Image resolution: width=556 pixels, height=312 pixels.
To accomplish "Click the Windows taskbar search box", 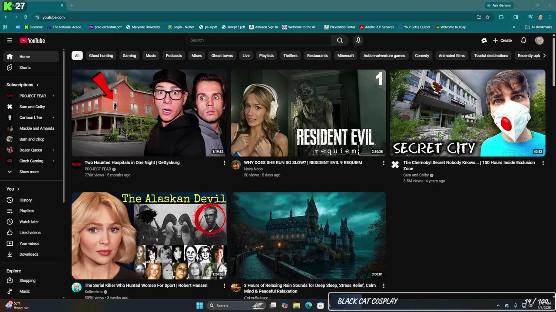I will pyautogui.click(x=236, y=305).
